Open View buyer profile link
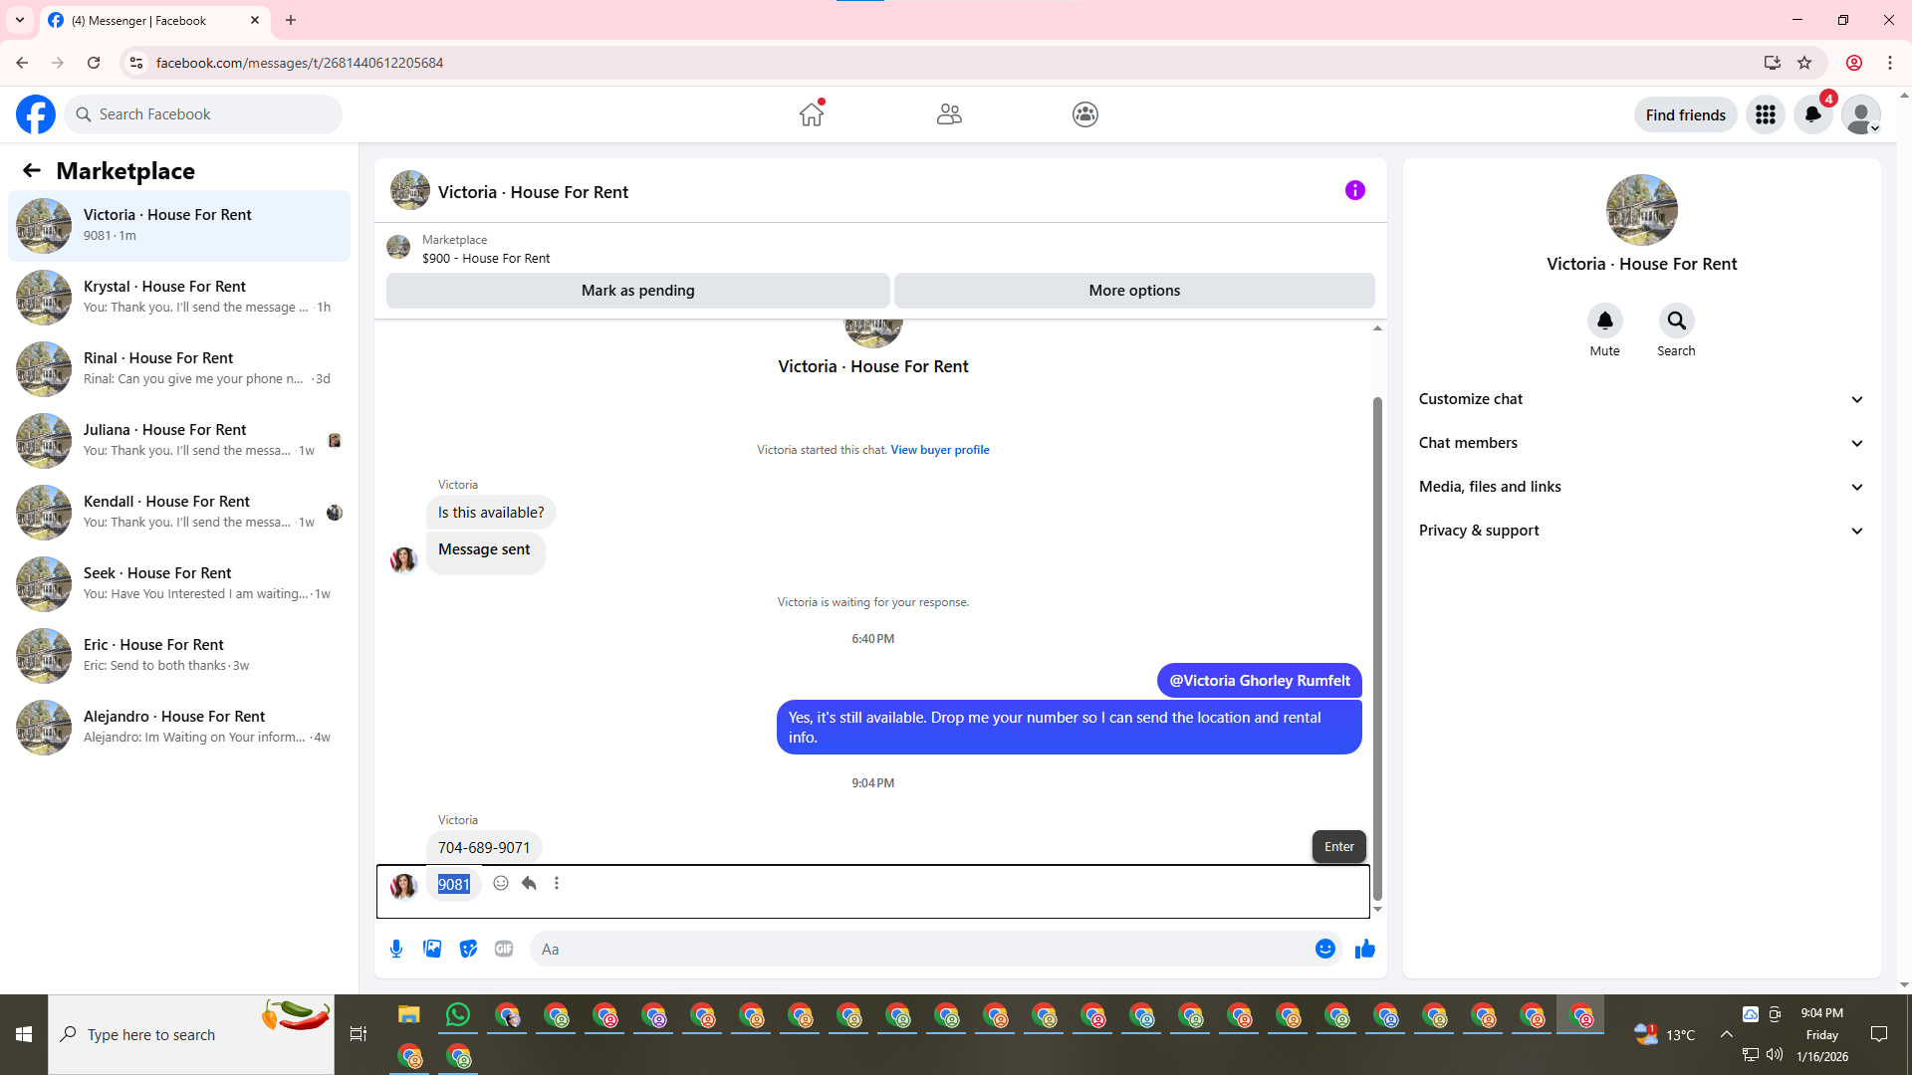This screenshot has width=1912, height=1075. (x=939, y=450)
